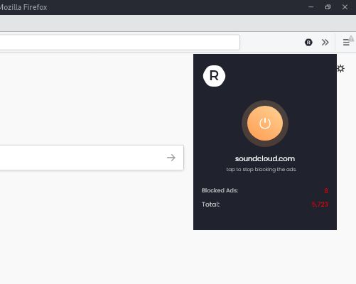This screenshot has width=356, height=284.
Task: Minimize the Firefox window
Action: point(311,7)
